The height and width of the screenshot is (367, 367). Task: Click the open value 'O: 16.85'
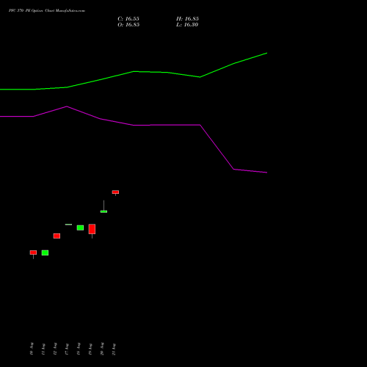point(128,25)
